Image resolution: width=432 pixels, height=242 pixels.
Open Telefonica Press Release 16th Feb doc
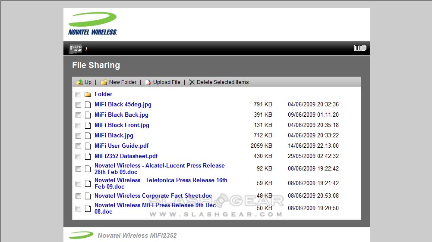coord(161,183)
